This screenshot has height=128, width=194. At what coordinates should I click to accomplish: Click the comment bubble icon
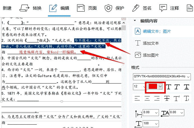(163, 8)
